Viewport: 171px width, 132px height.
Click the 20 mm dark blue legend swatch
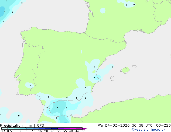48,128
